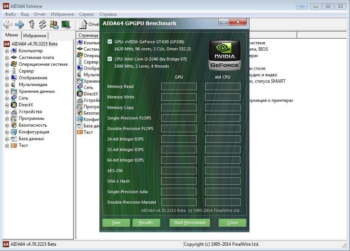The image size is (350, 251).
Task: Expand the Хранение данных tree node
Action: (7, 92)
